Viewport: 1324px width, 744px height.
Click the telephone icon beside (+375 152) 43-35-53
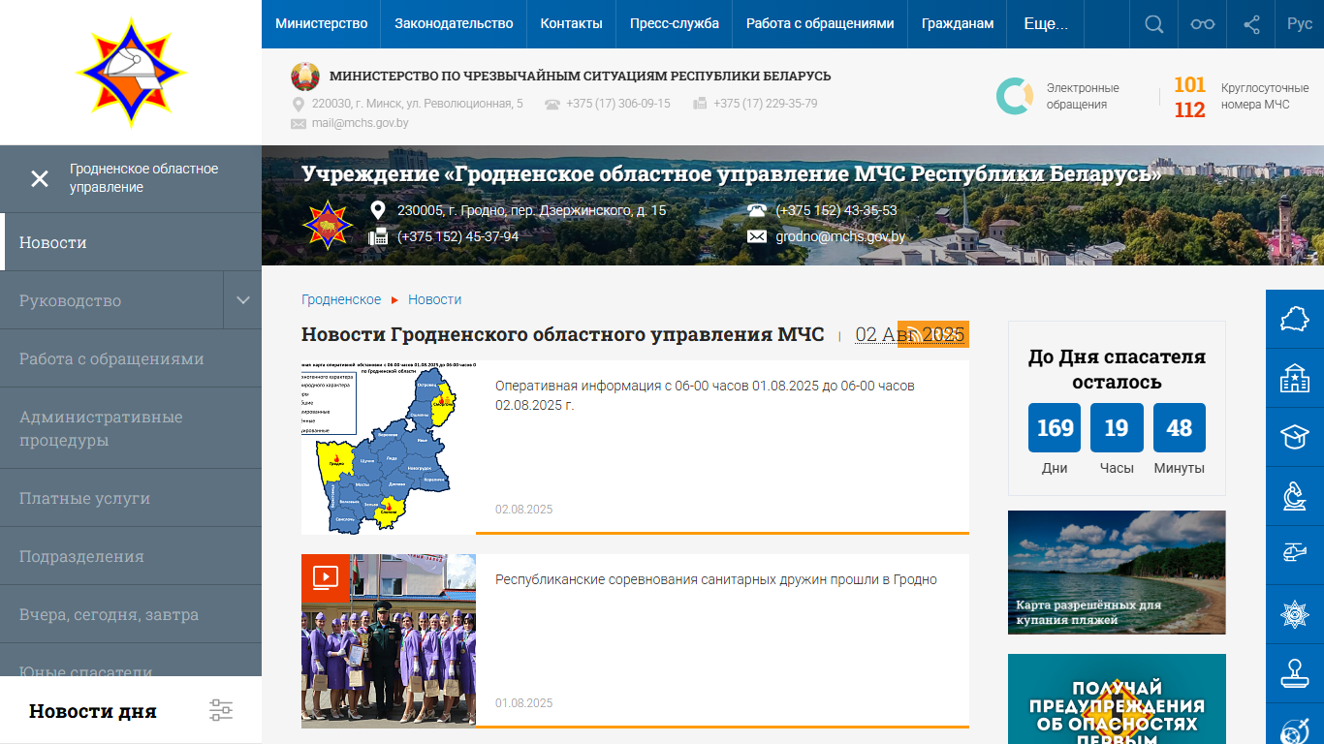click(x=756, y=210)
